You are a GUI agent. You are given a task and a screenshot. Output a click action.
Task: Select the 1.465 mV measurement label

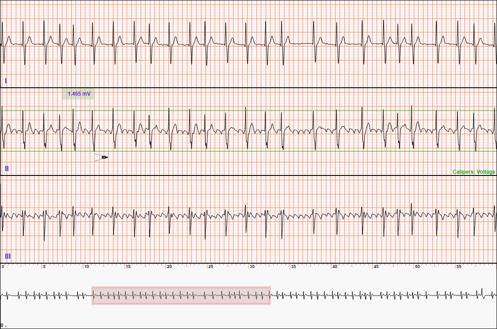78,94
